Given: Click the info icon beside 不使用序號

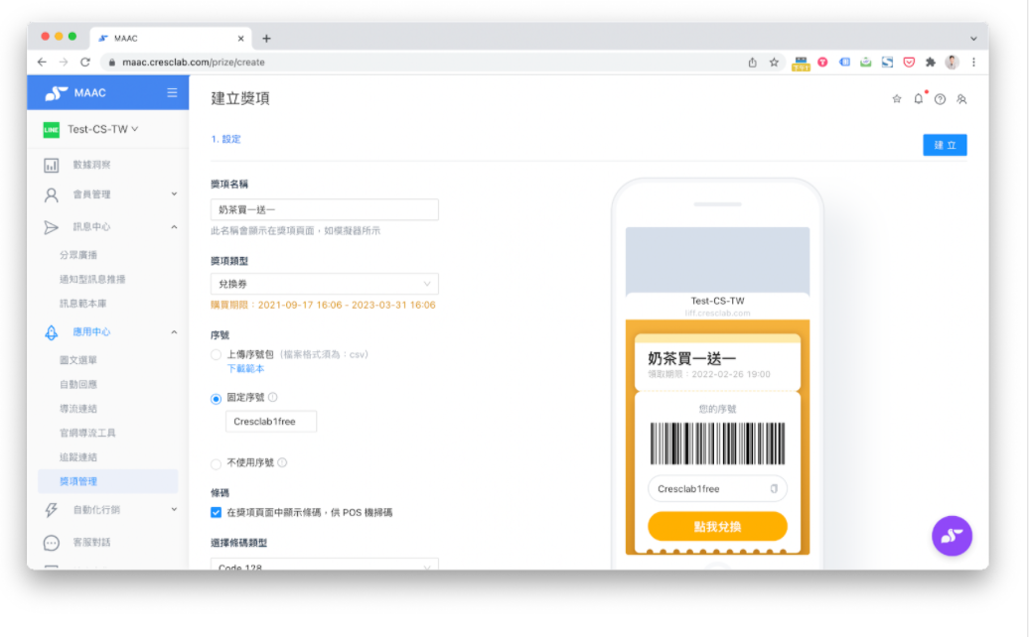Looking at the screenshot, I should click(x=282, y=462).
